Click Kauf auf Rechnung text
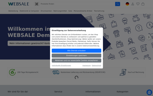Screen dimensions: 153x96 coord(136,72)
